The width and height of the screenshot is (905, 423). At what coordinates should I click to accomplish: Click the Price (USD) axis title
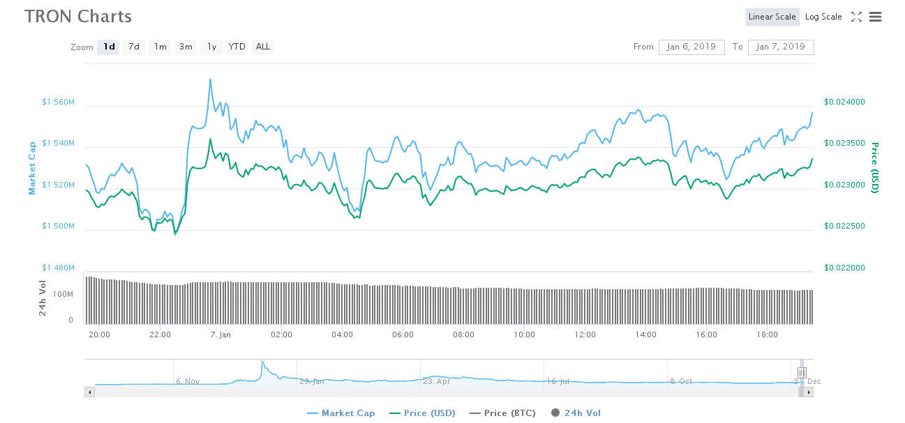pyautogui.click(x=874, y=167)
